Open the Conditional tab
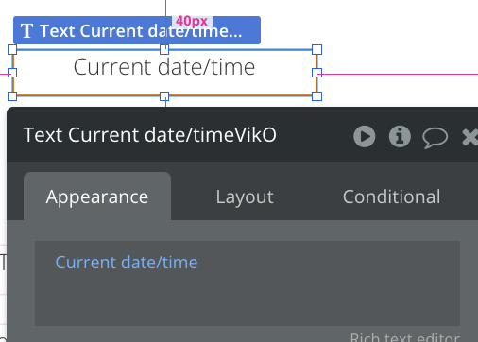Image resolution: width=478 pixels, height=342 pixels. click(x=391, y=197)
